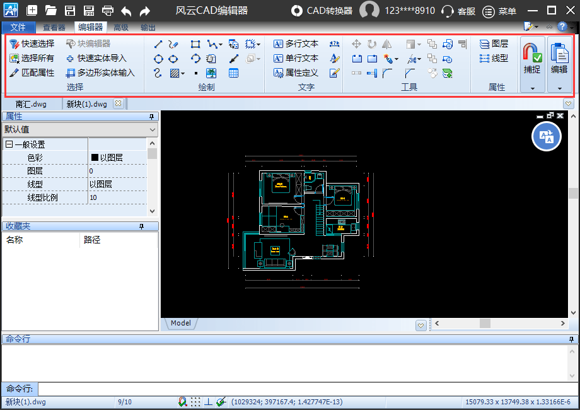Pick the Line drawing tool

pyautogui.click(x=158, y=44)
